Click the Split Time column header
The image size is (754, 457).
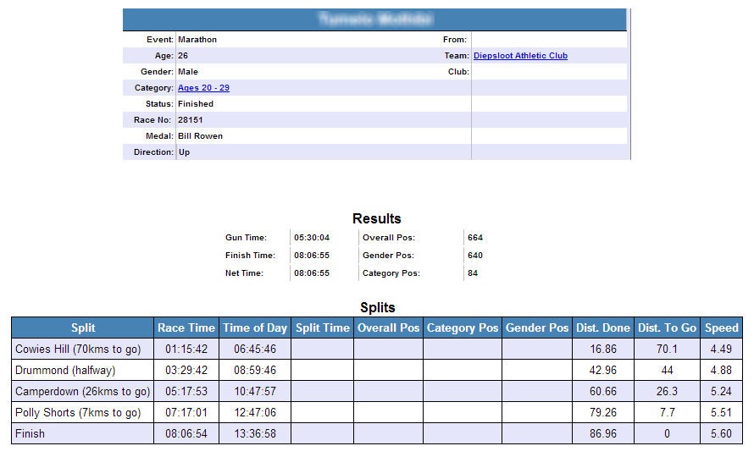coord(323,328)
